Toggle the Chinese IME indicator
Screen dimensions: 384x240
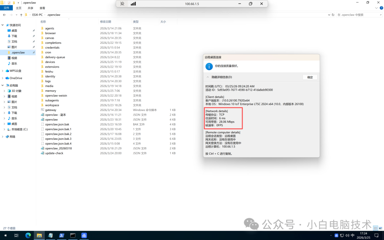click(353, 235)
